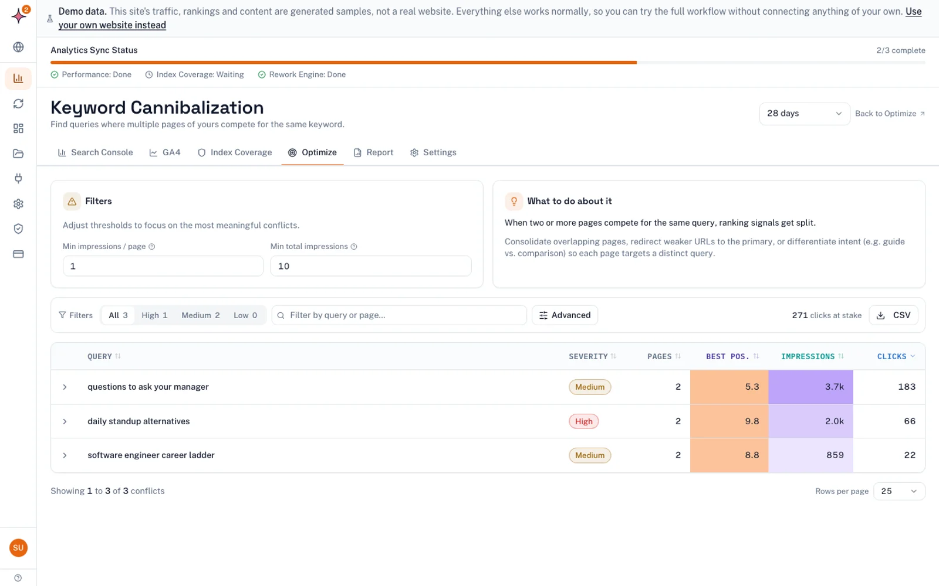Click the Advanced filters button

tap(565, 315)
